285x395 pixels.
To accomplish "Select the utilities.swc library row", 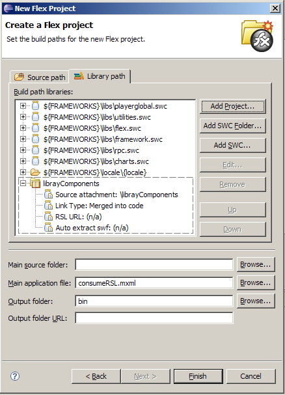I will [x=97, y=117].
